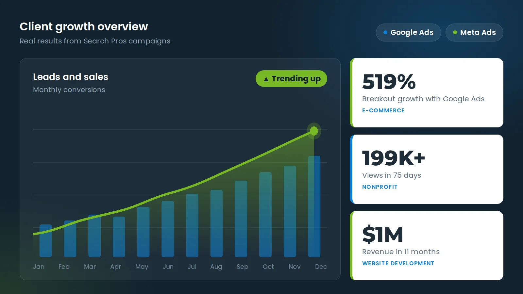Select the Jun bar in chart
Viewport: 523px width, 294px height.
[x=168, y=229]
